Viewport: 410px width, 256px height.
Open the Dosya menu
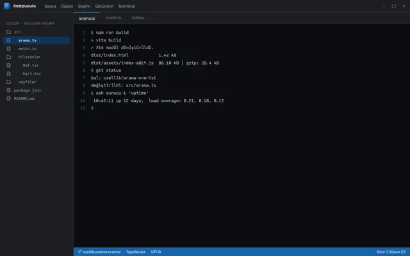click(x=50, y=6)
